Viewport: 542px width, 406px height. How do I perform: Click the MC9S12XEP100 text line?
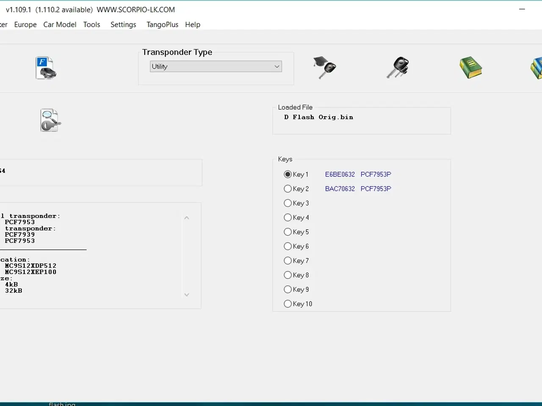pyautogui.click(x=30, y=272)
